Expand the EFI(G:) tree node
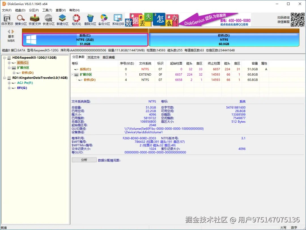This screenshot has width=306, height=230. (x=9, y=88)
